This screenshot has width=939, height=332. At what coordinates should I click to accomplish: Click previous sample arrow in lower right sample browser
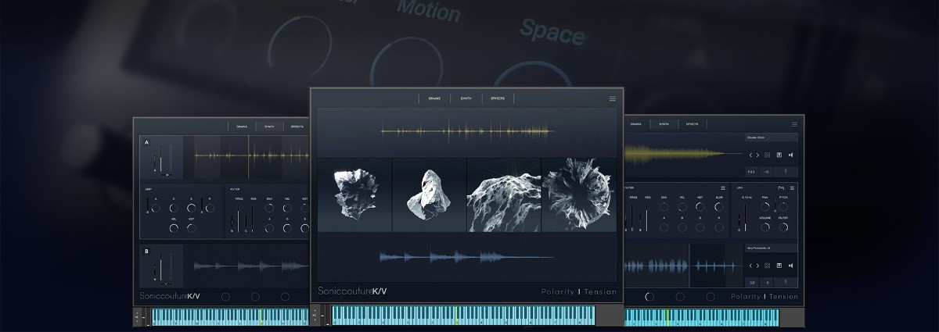point(750,266)
